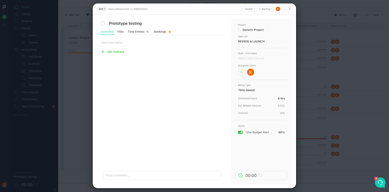The image size is (389, 192).
Task: Mark Prototype testing task as complete
Action: click(x=103, y=23)
